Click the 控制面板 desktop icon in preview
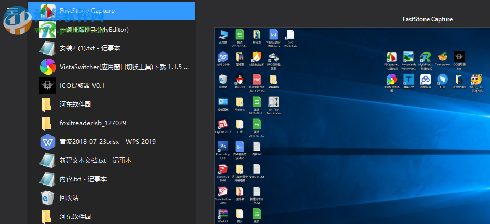 coord(223,102)
